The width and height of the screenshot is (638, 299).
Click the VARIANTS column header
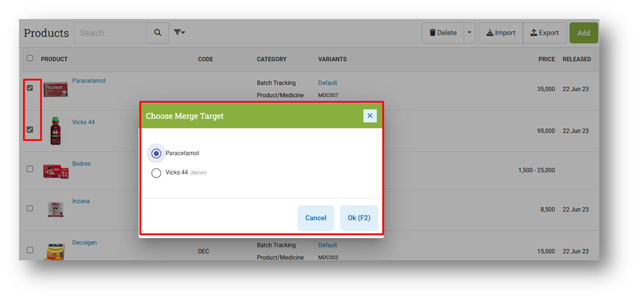point(333,59)
